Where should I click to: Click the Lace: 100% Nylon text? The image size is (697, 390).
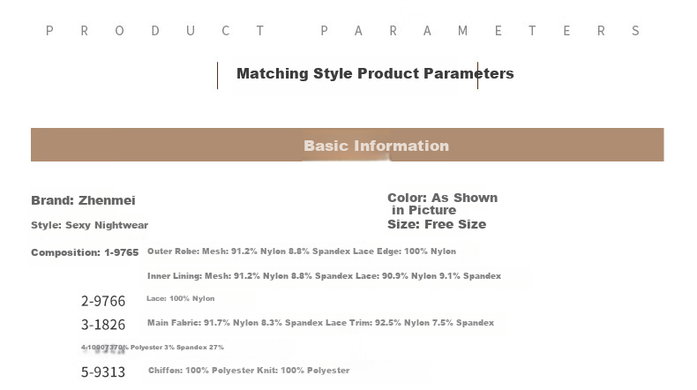click(181, 298)
